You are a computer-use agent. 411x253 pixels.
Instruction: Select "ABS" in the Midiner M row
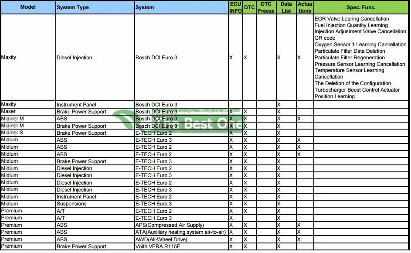click(x=62, y=119)
